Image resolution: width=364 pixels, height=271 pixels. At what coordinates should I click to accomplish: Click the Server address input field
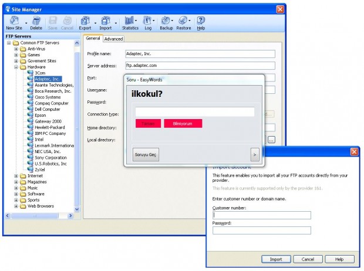(200, 66)
